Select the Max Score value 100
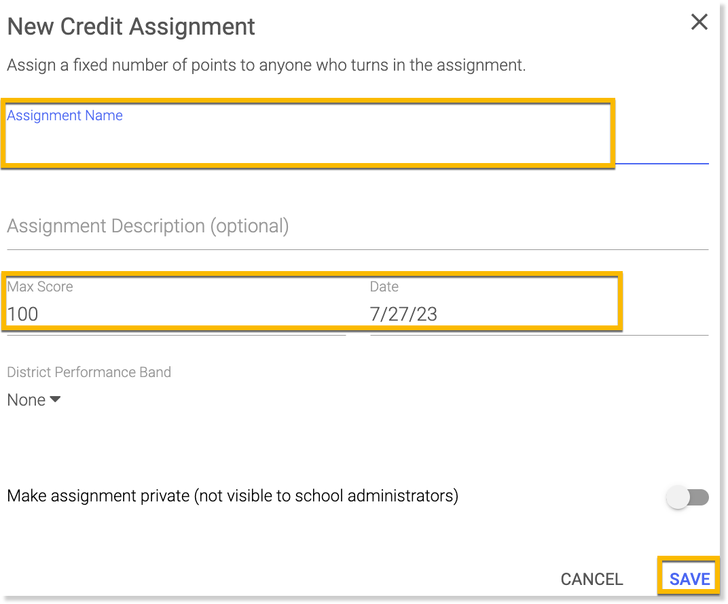This screenshot has width=728, height=604. click(x=23, y=314)
